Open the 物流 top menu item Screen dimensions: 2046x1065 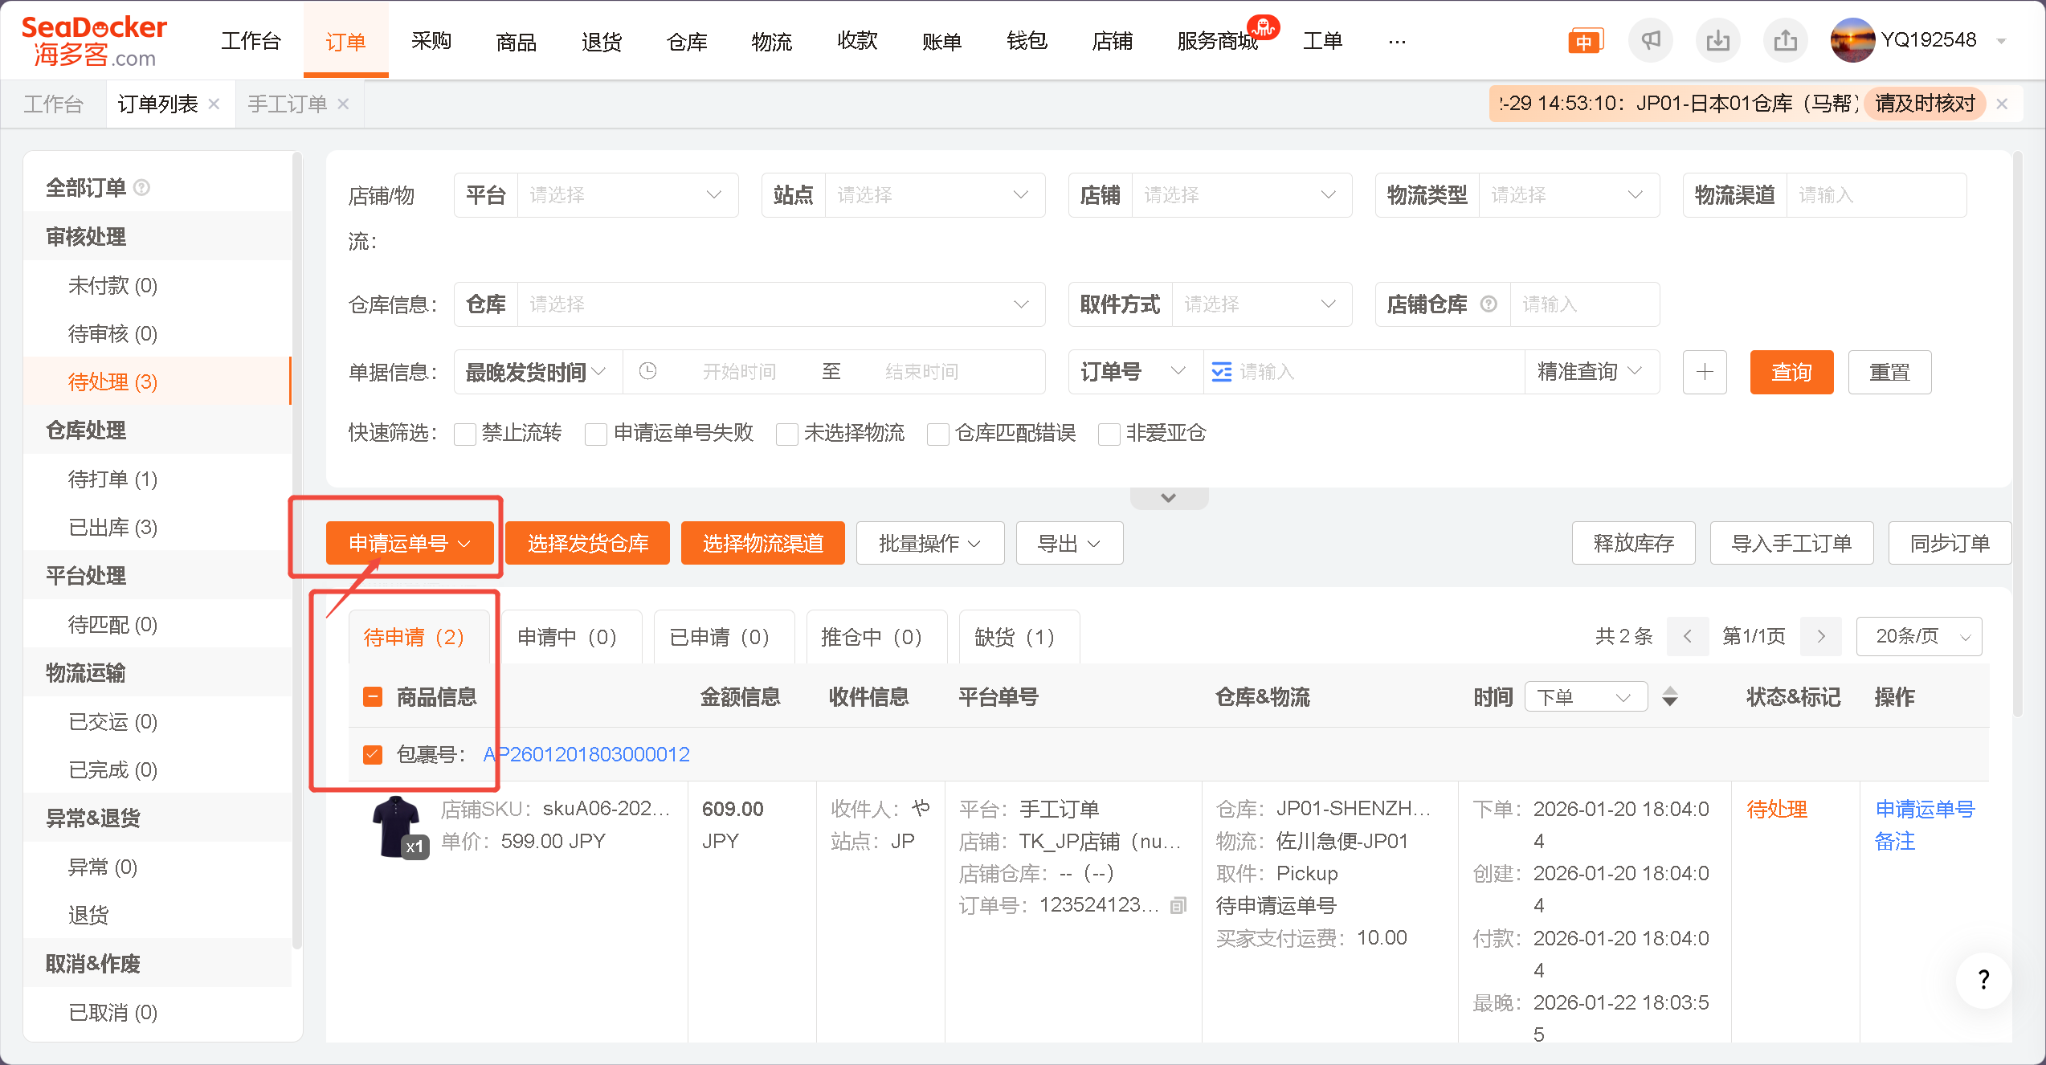click(x=771, y=41)
